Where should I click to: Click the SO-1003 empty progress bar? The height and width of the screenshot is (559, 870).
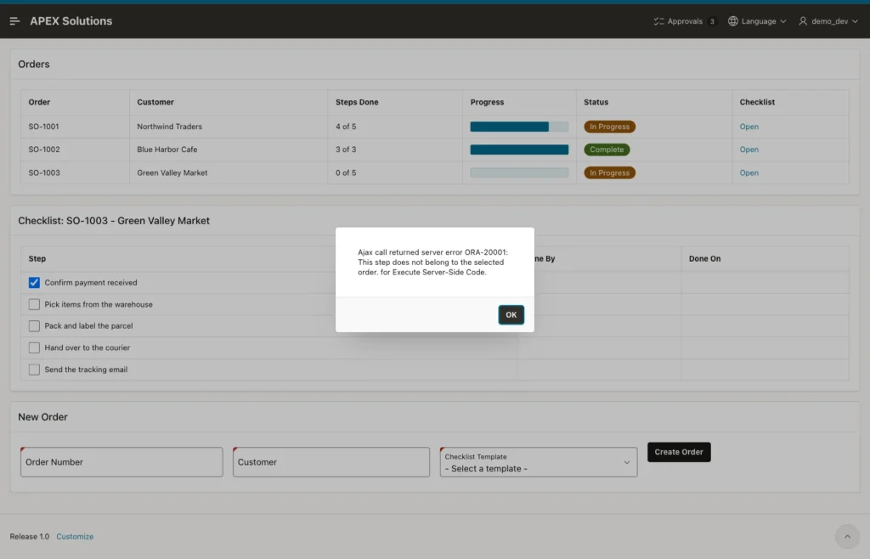pos(519,172)
